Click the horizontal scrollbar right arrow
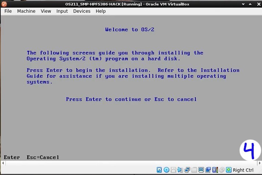262x175 pixels. click(x=259, y=163)
